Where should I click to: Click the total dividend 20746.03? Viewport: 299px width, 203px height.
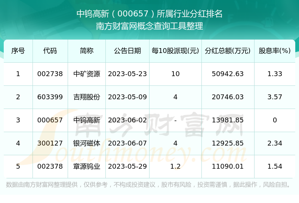tap(228, 97)
